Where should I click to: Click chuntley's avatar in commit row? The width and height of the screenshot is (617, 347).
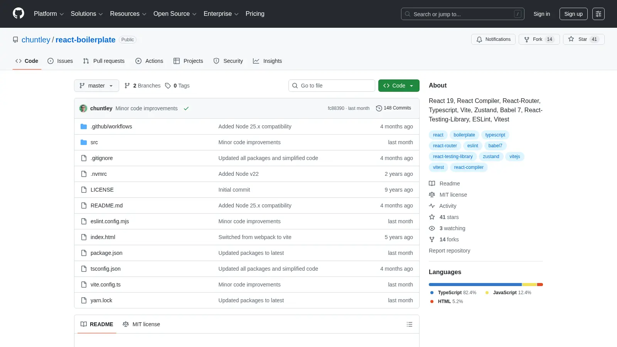pos(83,108)
